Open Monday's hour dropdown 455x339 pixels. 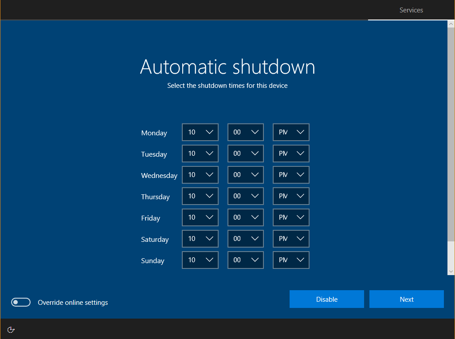click(x=200, y=132)
